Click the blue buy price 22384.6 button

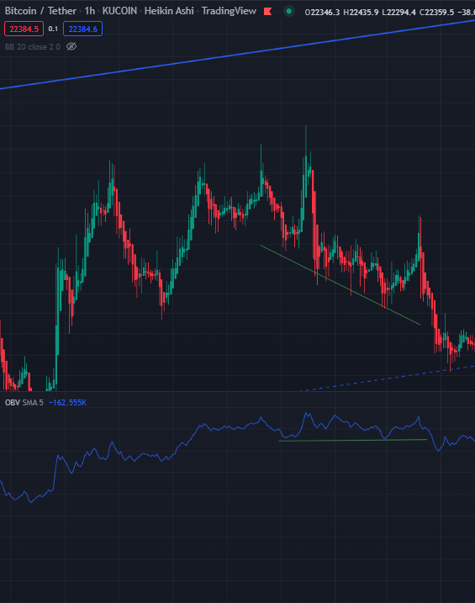pos(82,29)
